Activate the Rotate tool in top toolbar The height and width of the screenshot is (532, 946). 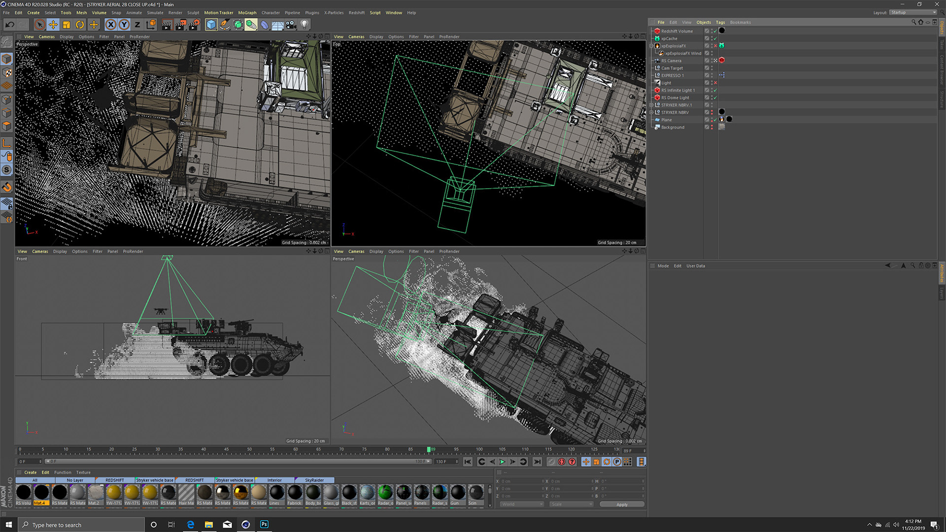(80, 24)
